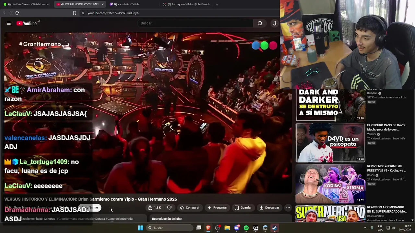Switch to the Posts que ohsifake X tab
Image resolution: width=415 pixels, height=233 pixels.
(186, 4)
